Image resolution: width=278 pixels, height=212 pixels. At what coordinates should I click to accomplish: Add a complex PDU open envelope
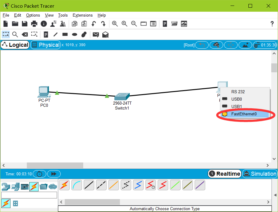point(105,34)
